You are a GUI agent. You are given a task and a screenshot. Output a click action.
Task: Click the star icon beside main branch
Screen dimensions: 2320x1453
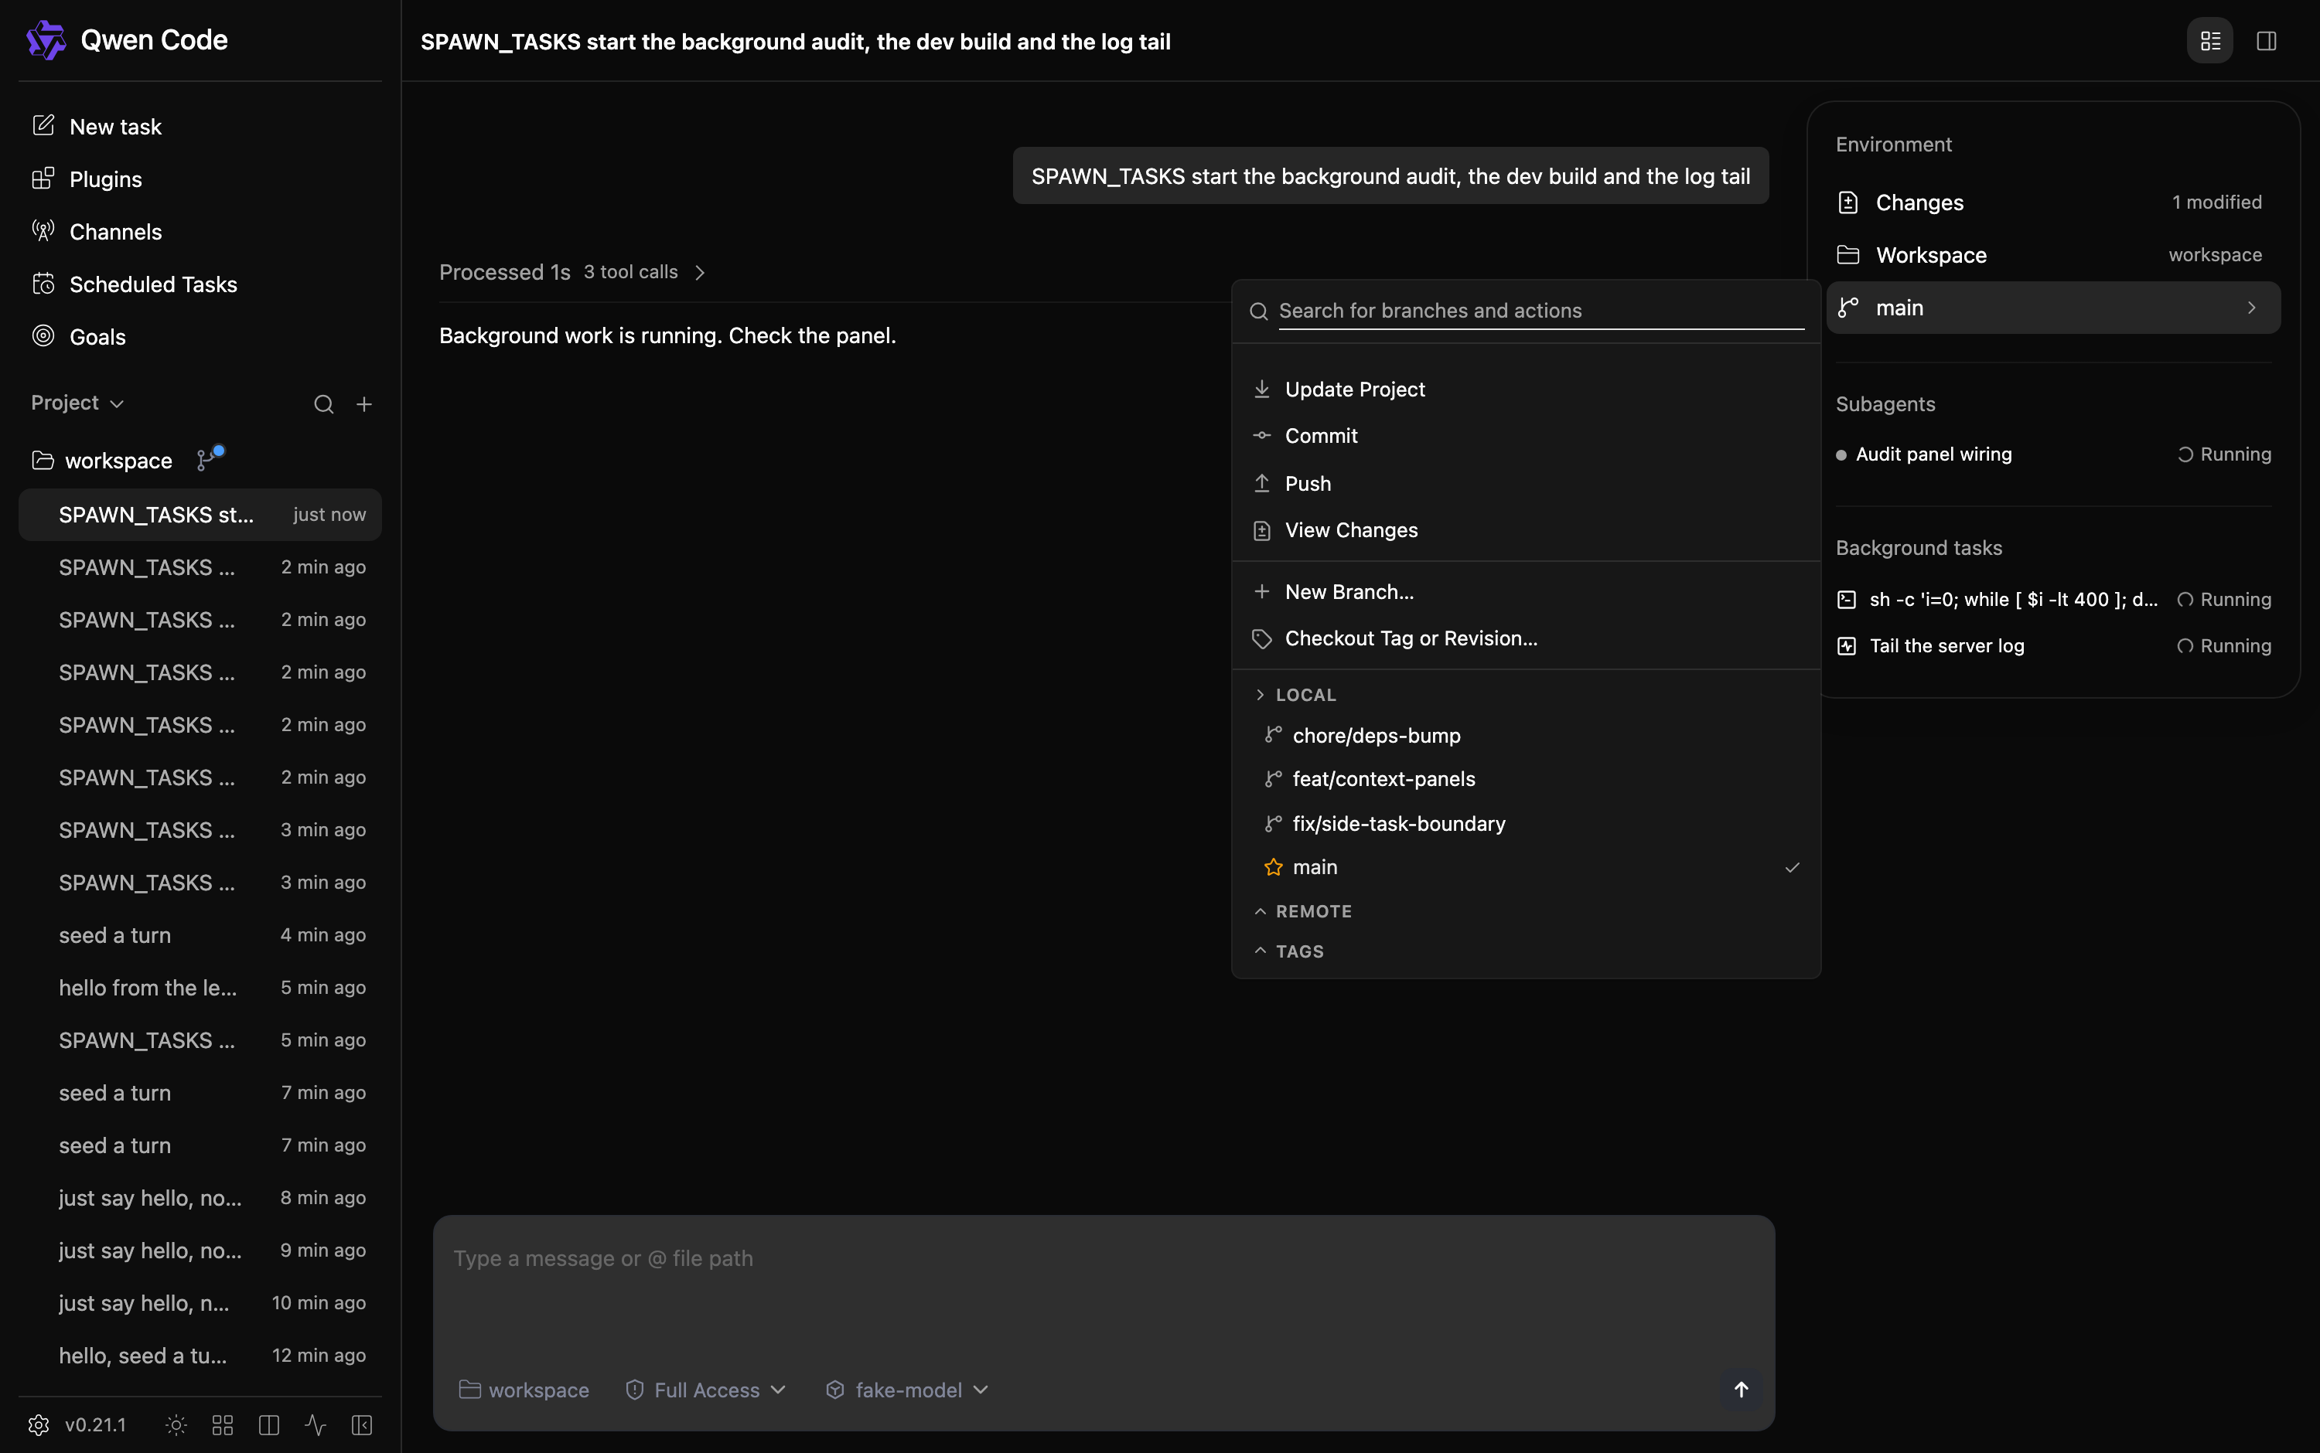[x=1273, y=867]
